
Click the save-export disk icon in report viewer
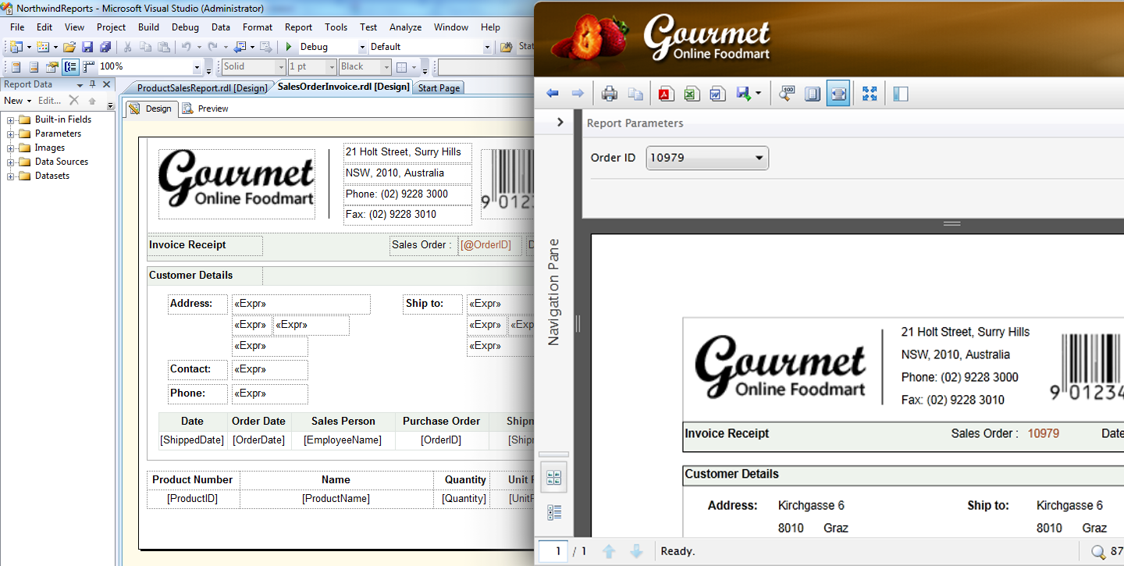tap(743, 94)
